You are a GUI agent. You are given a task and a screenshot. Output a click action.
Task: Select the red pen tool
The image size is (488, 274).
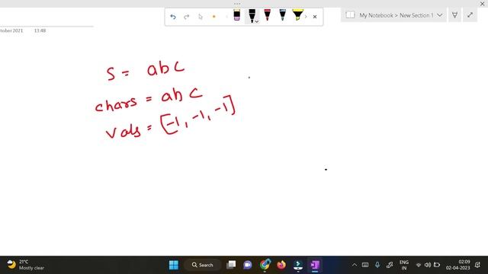tap(268, 15)
